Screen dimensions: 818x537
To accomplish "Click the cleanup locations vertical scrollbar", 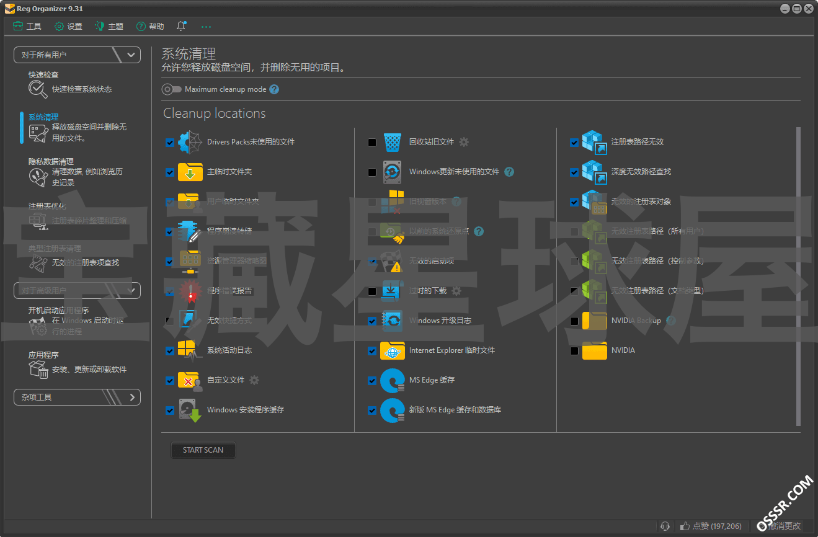I will click(799, 277).
